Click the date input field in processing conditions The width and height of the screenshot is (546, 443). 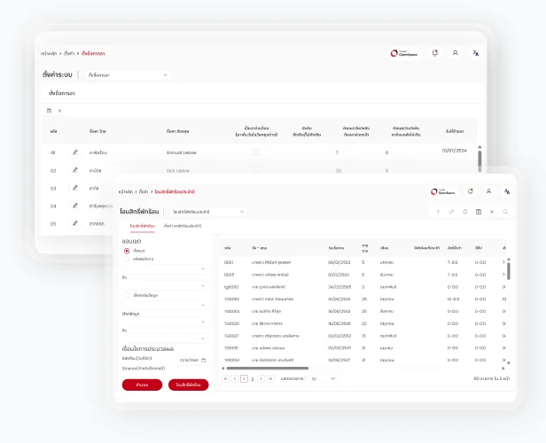point(192,361)
